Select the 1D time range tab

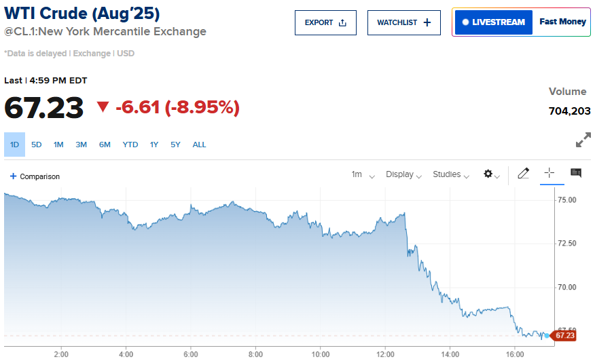[x=14, y=145]
